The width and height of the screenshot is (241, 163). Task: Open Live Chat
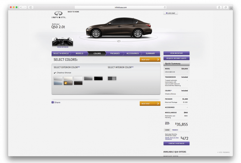click(171, 13)
